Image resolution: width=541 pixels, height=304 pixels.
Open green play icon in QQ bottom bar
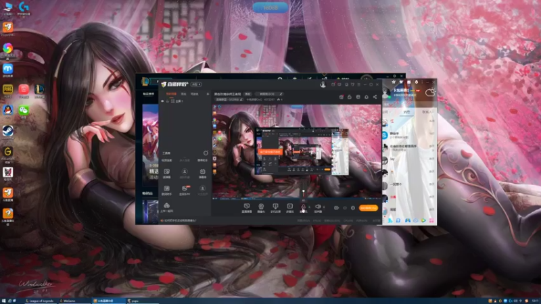(x=423, y=220)
